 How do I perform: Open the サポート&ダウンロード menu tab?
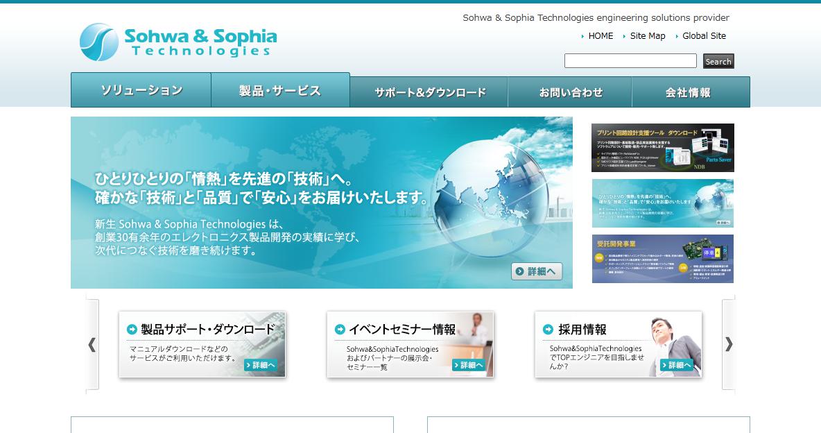coord(429,92)
